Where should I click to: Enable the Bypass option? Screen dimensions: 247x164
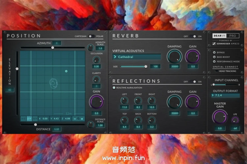tap(214, 52)
